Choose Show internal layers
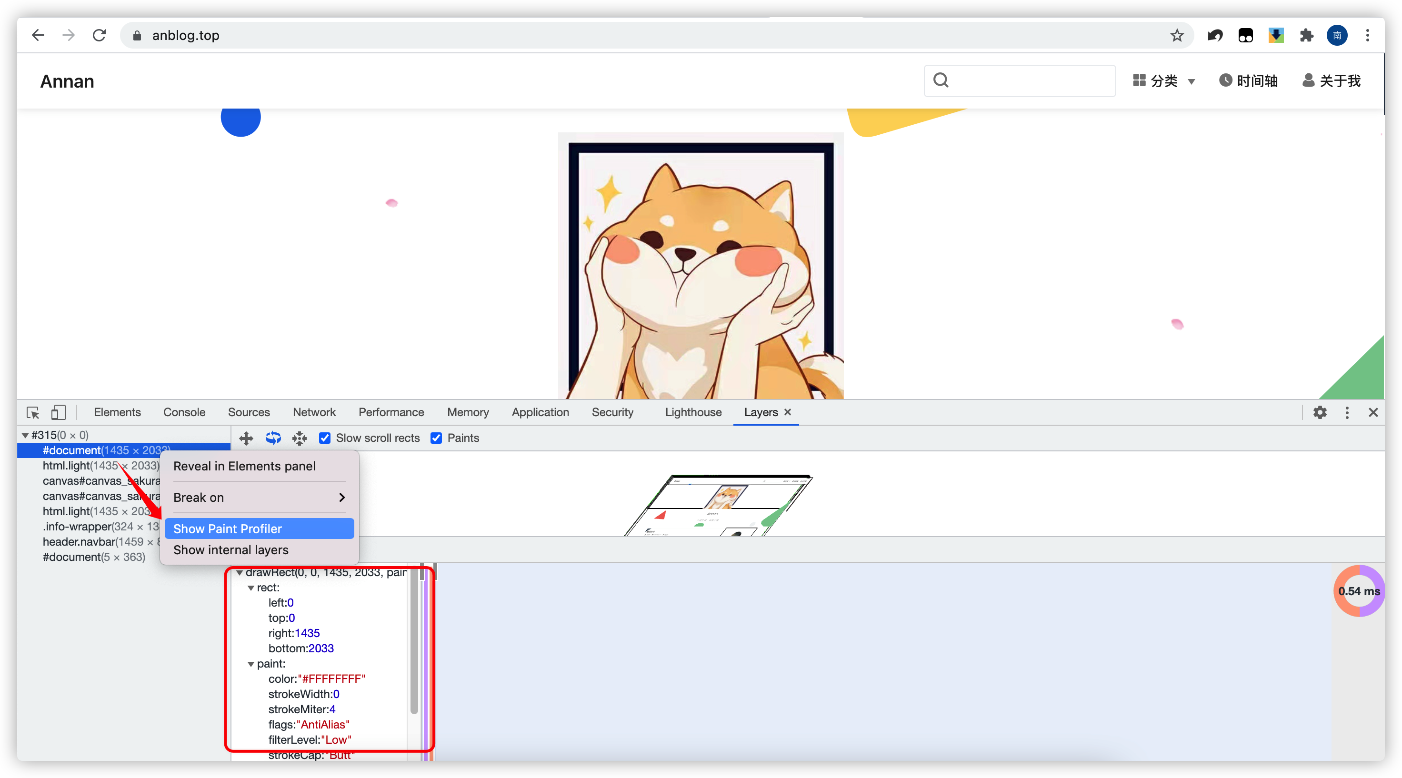 259,549
